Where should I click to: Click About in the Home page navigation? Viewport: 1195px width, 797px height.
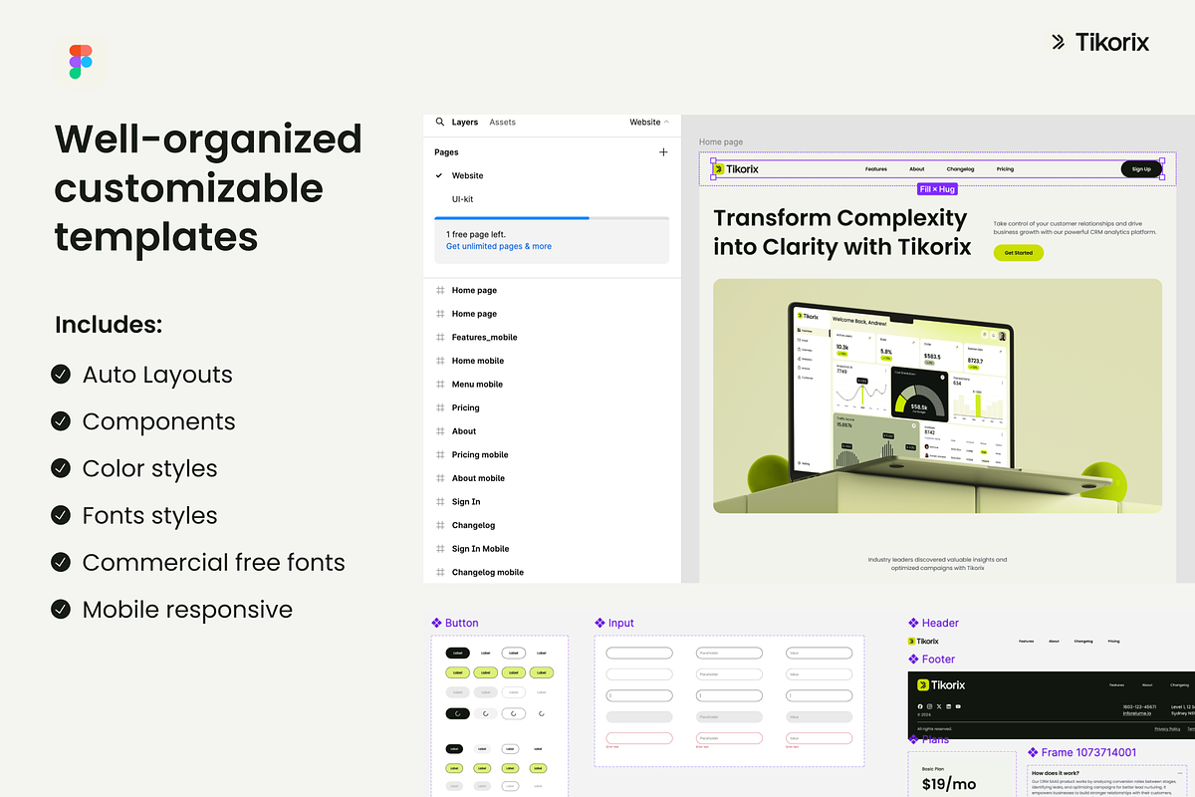(917, 169)
